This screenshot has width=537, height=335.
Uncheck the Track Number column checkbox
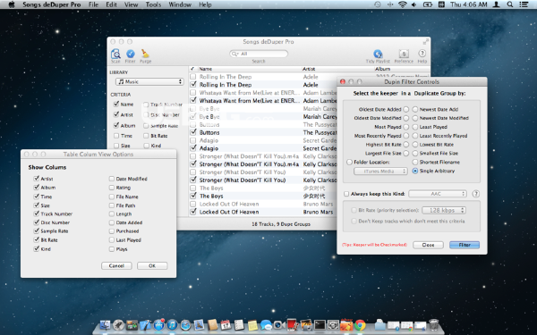point(36,214)
